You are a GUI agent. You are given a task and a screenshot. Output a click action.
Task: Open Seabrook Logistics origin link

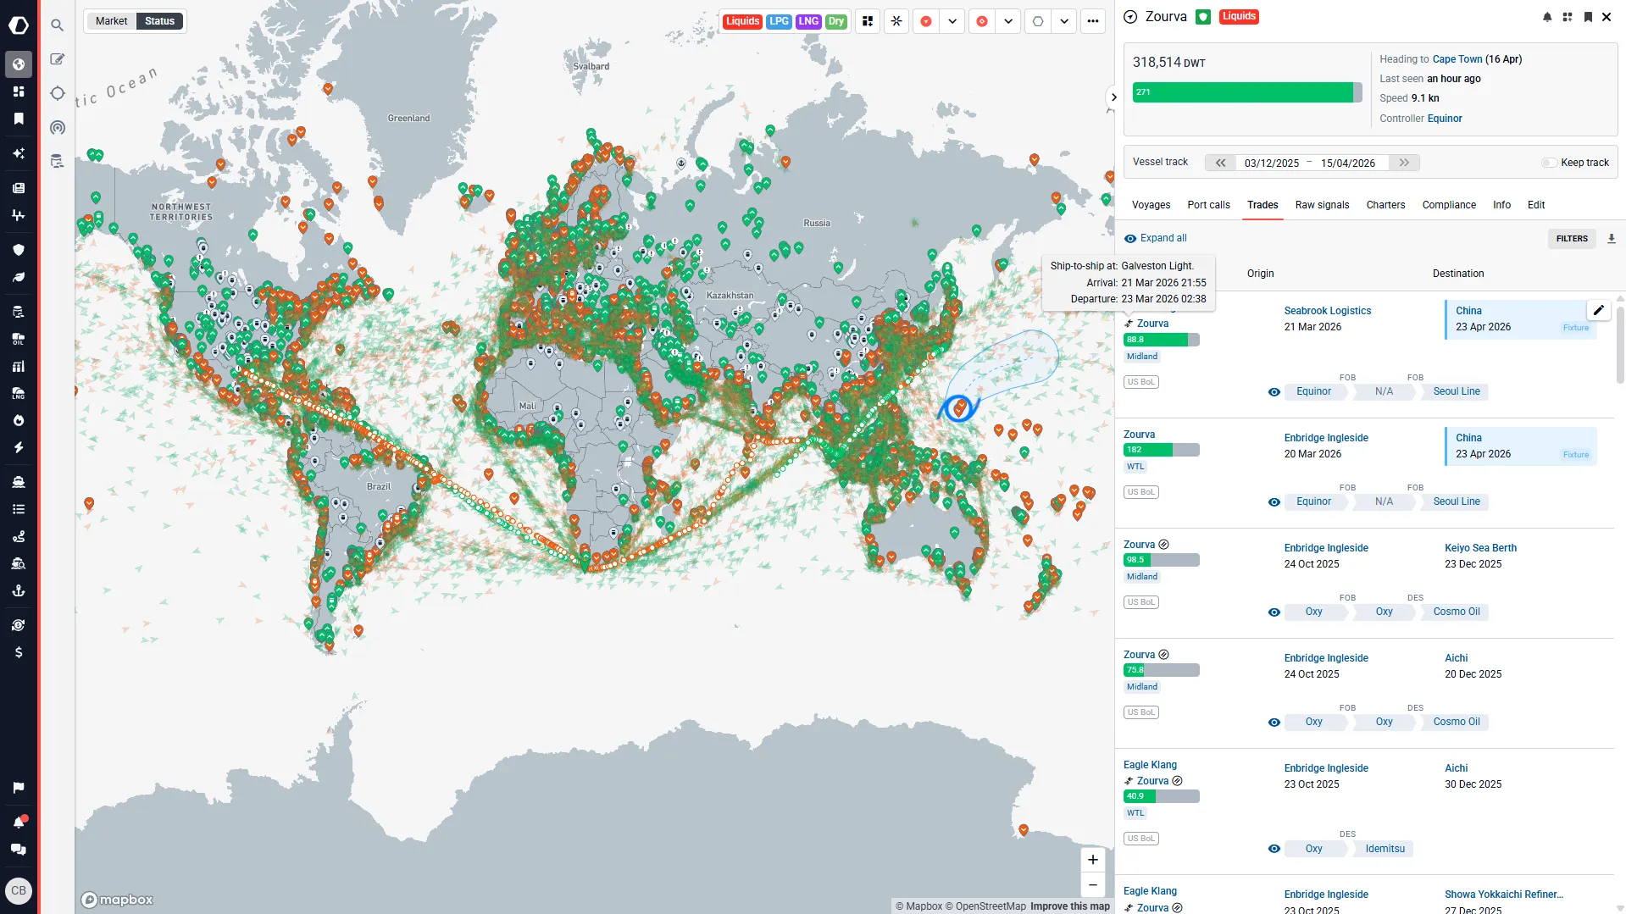tap(1327, 311)
